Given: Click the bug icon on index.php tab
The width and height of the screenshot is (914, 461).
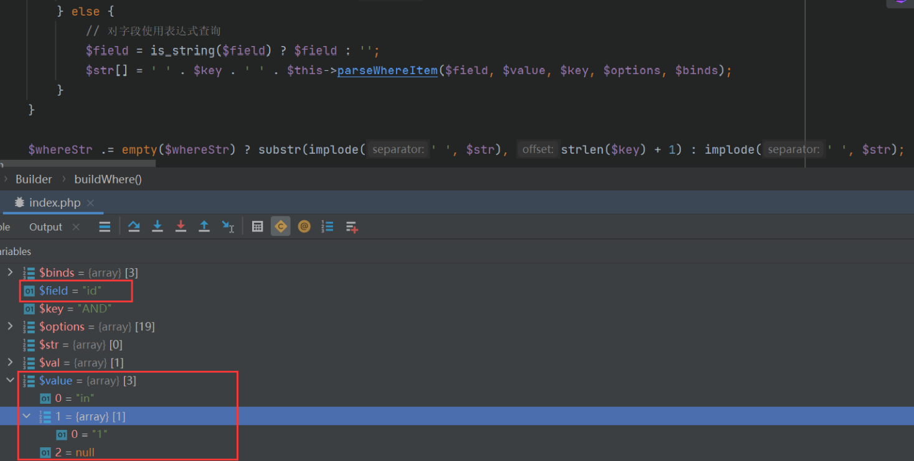Looking at the screenshot, I should pyautogui.click(x=19, y=203).
